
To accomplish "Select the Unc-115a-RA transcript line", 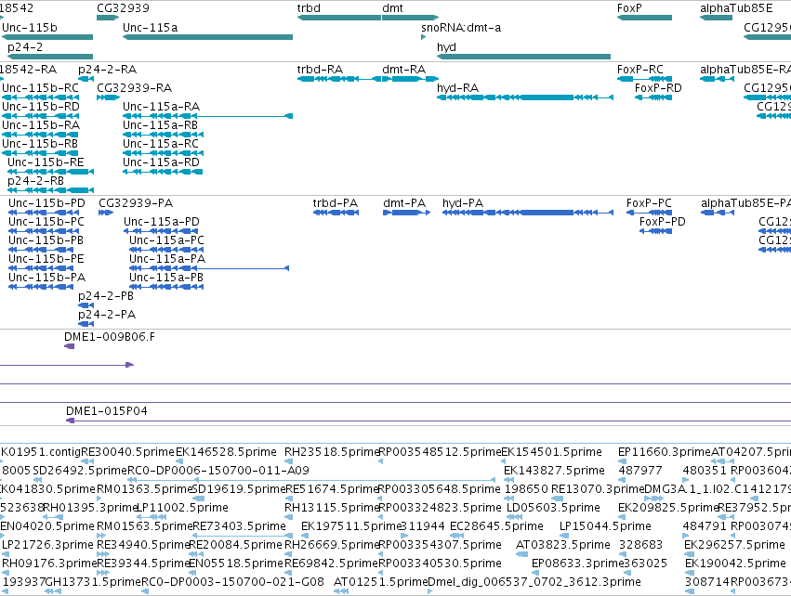I will [x=207, y=116].
